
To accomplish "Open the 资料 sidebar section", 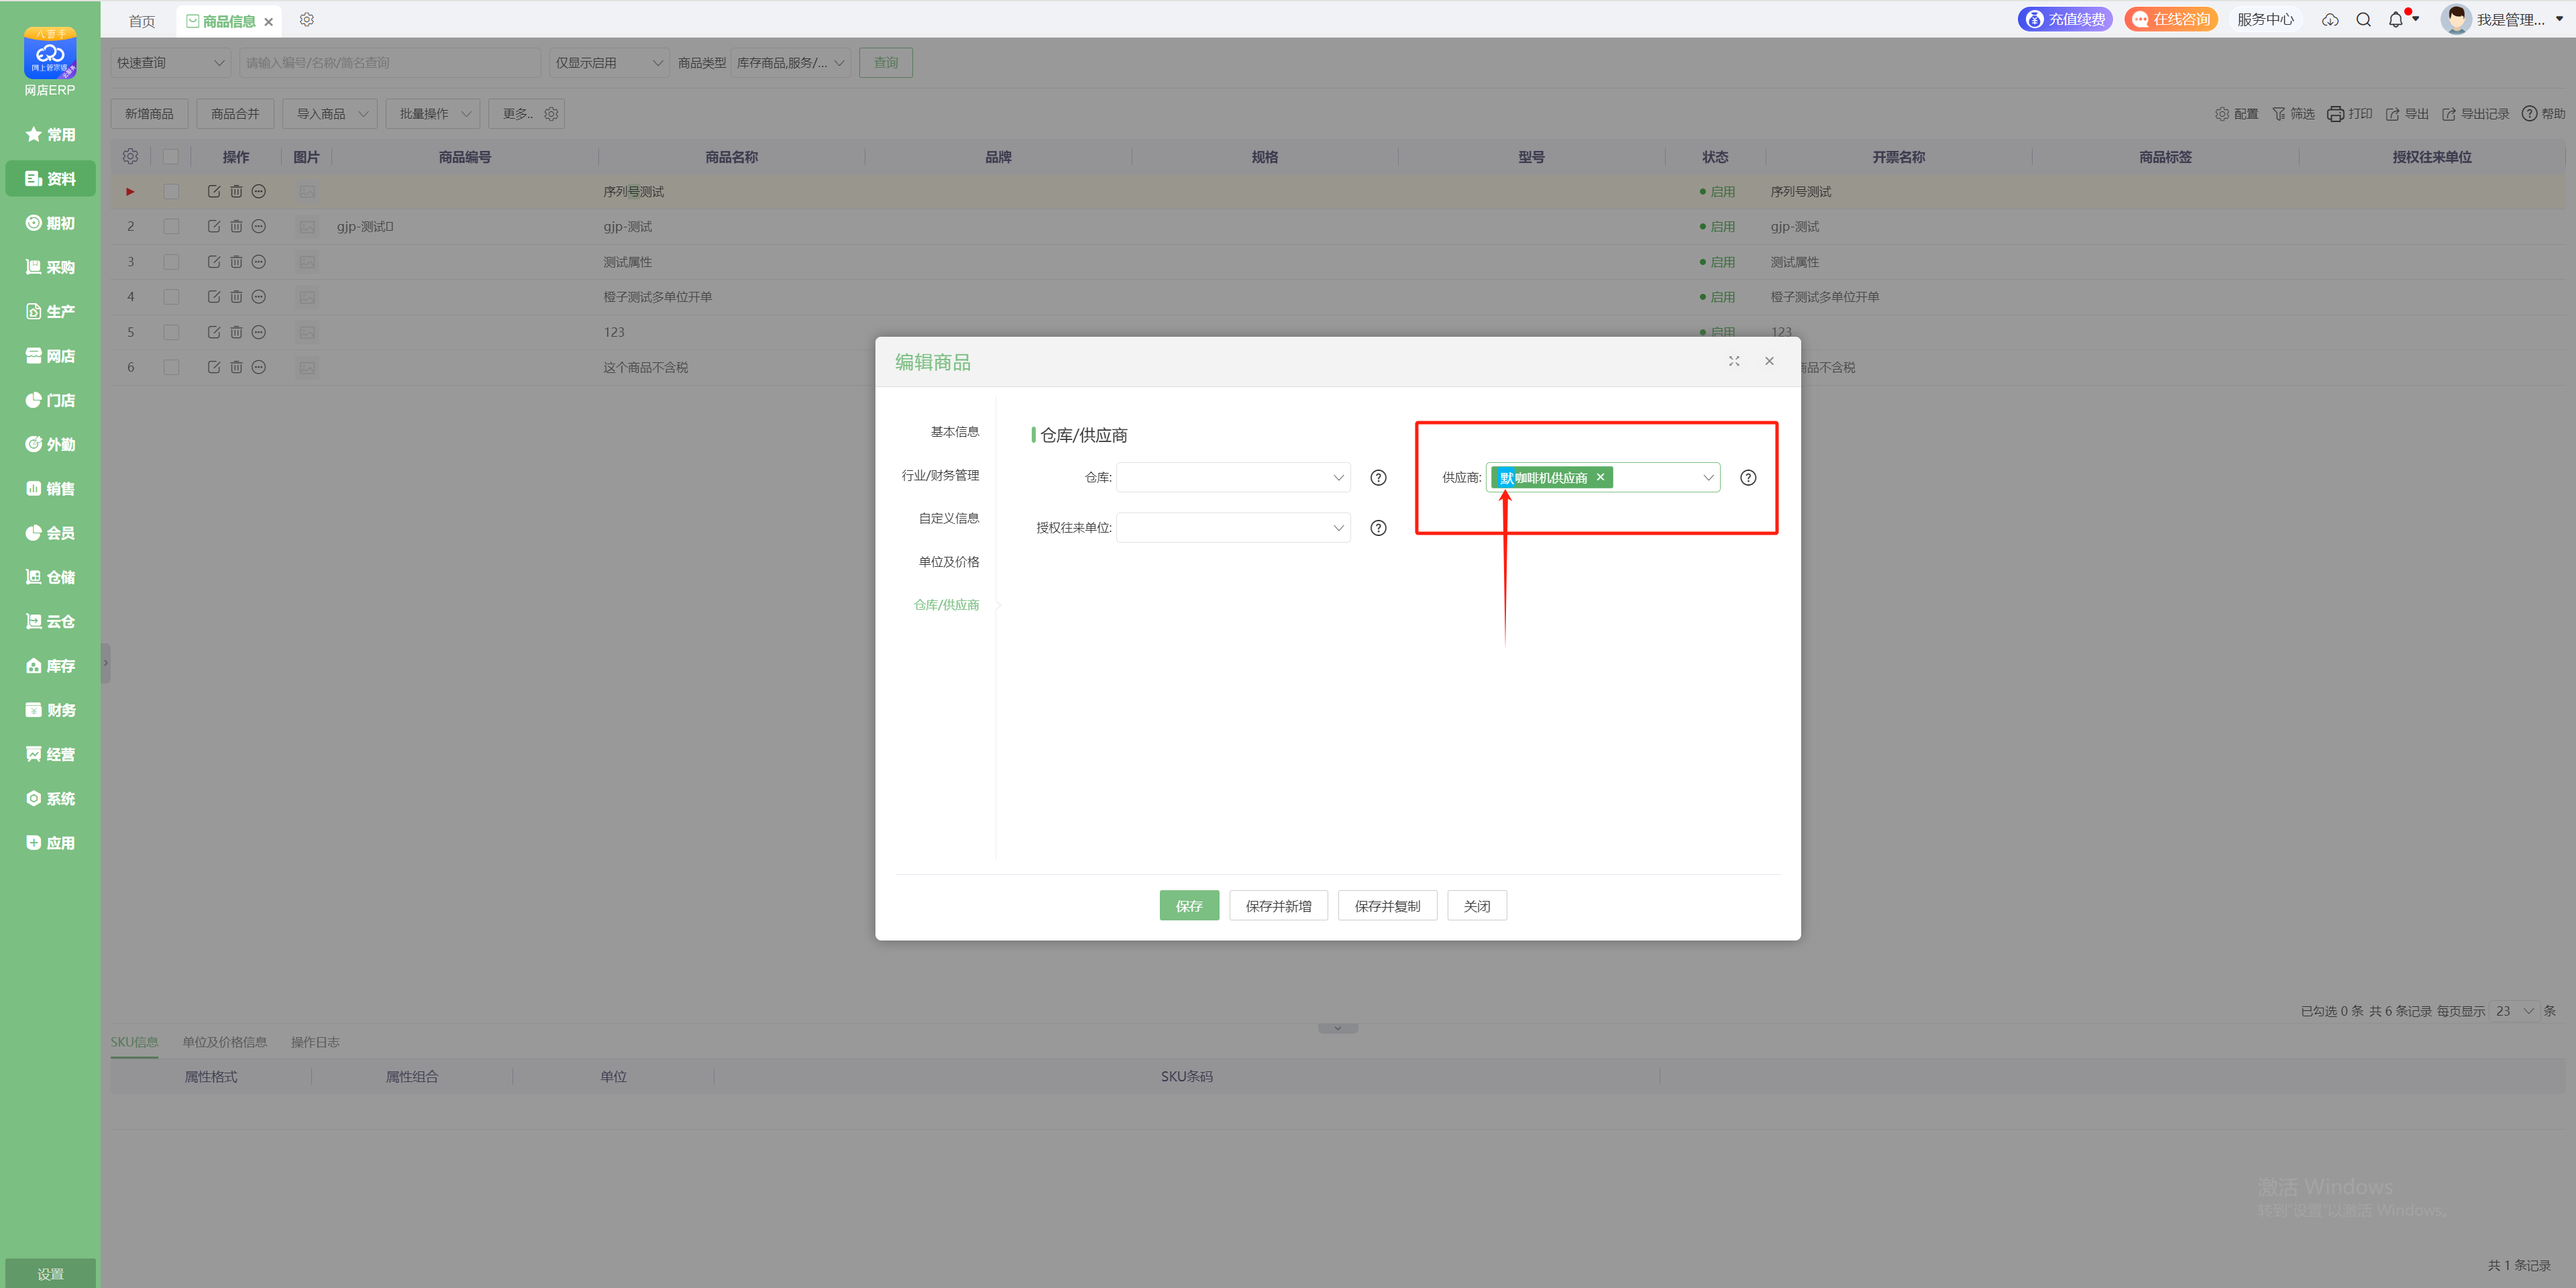I will (50, 179).
